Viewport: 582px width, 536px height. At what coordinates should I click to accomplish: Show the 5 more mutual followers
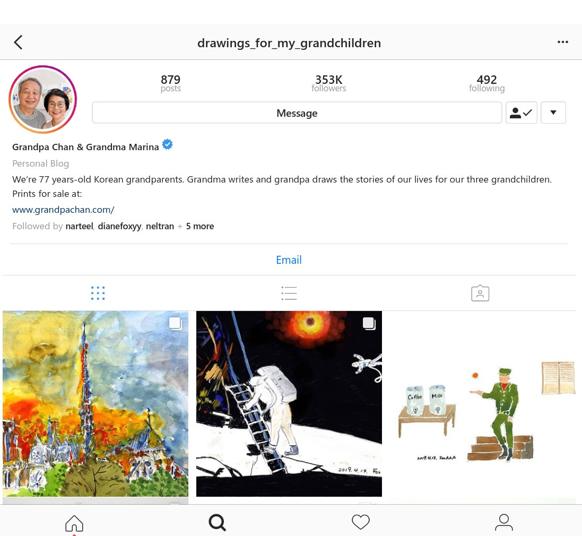tap(199, 226)
